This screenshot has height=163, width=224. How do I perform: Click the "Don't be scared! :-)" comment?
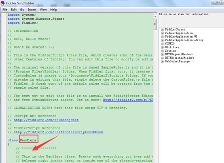pyautogui.click(x=31, y=47)
